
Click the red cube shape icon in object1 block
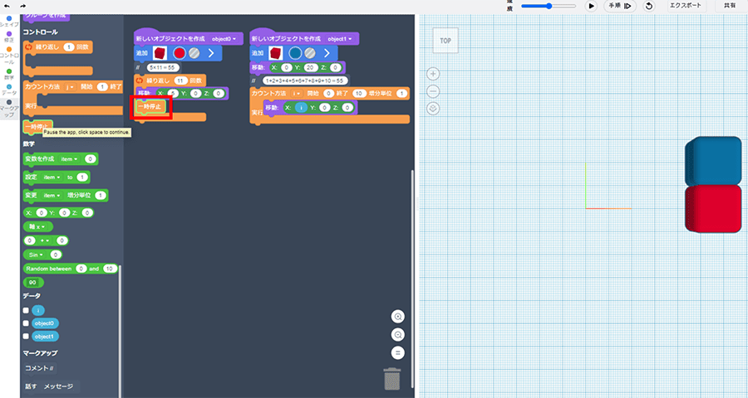275,53
